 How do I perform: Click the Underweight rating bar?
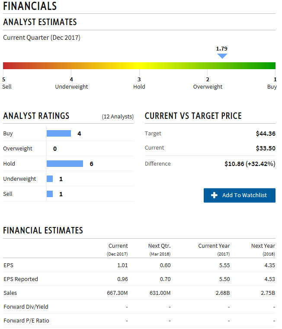(50, 179)
